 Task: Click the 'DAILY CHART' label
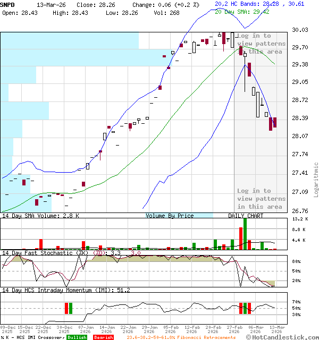click(246, 216)
